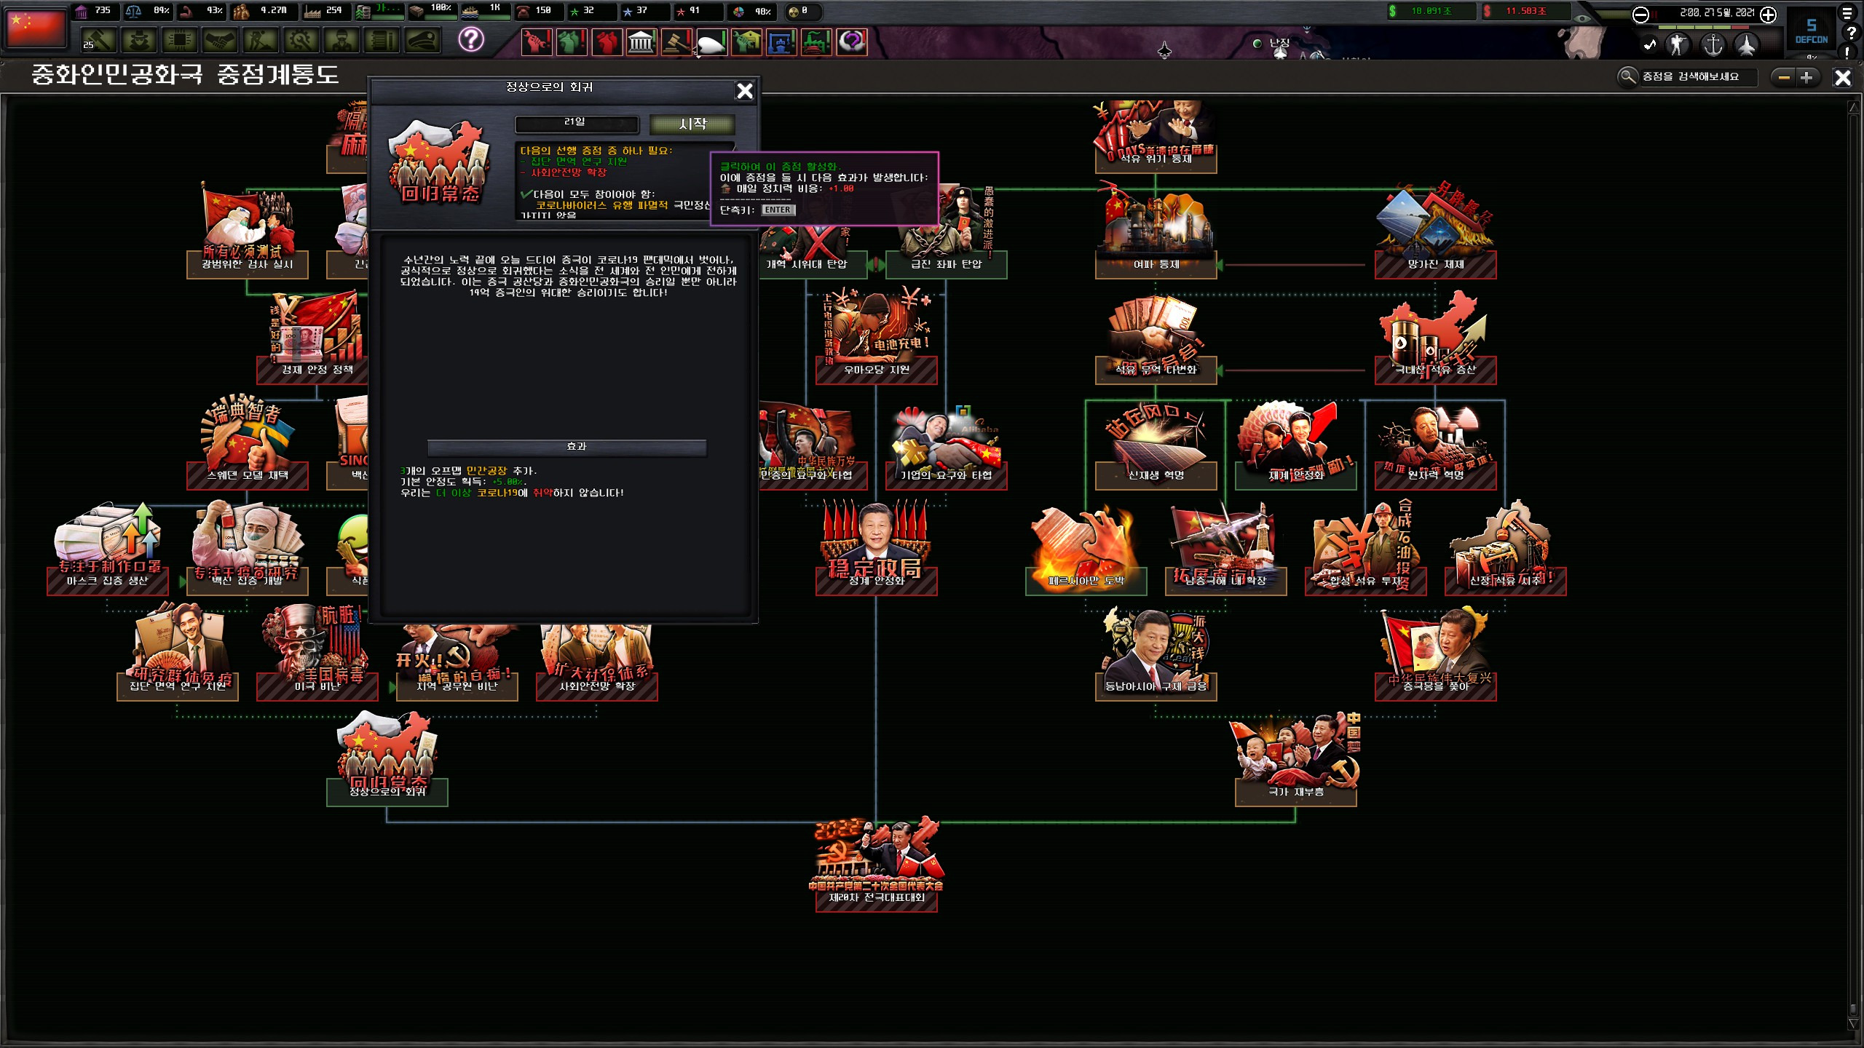Open the Diplomacy handshake icon
The height and width of the screenshot is (1048, 1864).
pyautogui.click(x=220, y=41)
